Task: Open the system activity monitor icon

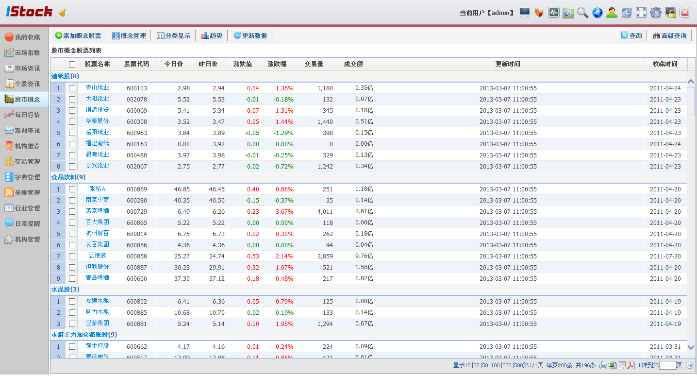Action: [x=554, y=13]
